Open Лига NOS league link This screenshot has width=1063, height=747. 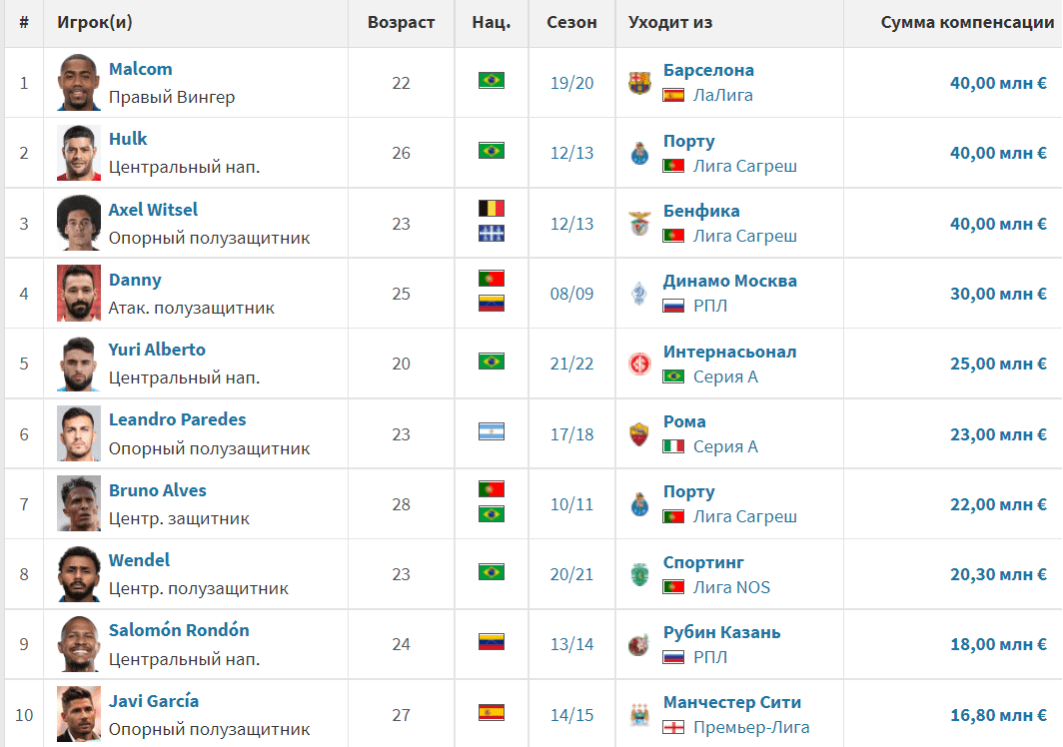point(731,587)
